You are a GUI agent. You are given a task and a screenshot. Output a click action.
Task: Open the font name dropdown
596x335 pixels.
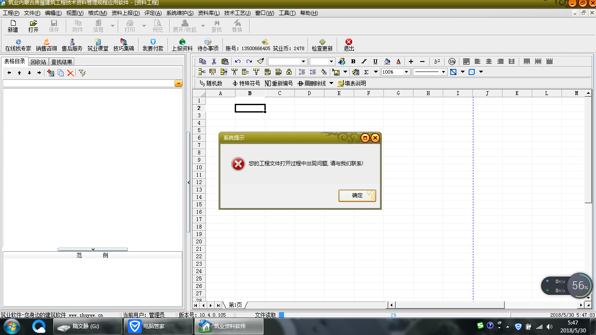click(303, 62)
